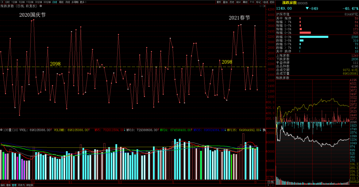Image resolution: width=359 pixels, height=187 pixels.
Task: Click the 总品种数 row value 4196
Action: (x=355, y=66)
